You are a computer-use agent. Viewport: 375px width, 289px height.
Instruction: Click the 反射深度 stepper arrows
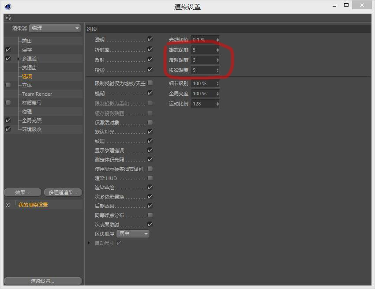pyautogui.click(x=217, y=60)
